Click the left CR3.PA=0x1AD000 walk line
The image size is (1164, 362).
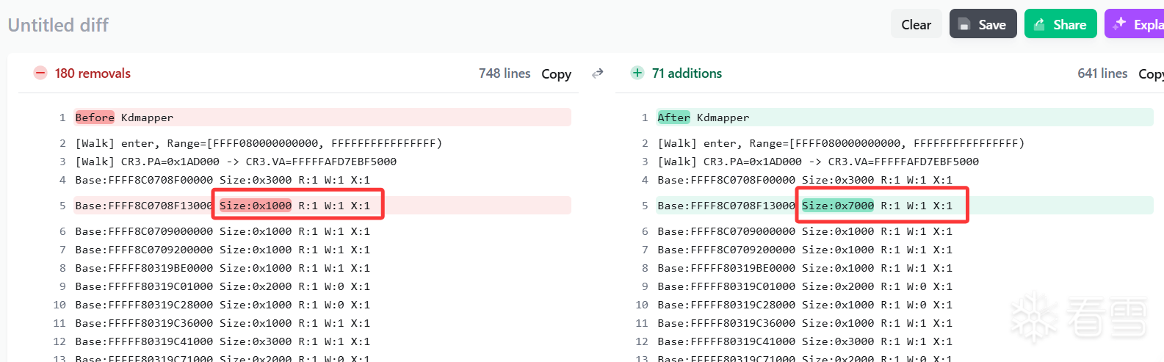236,162
